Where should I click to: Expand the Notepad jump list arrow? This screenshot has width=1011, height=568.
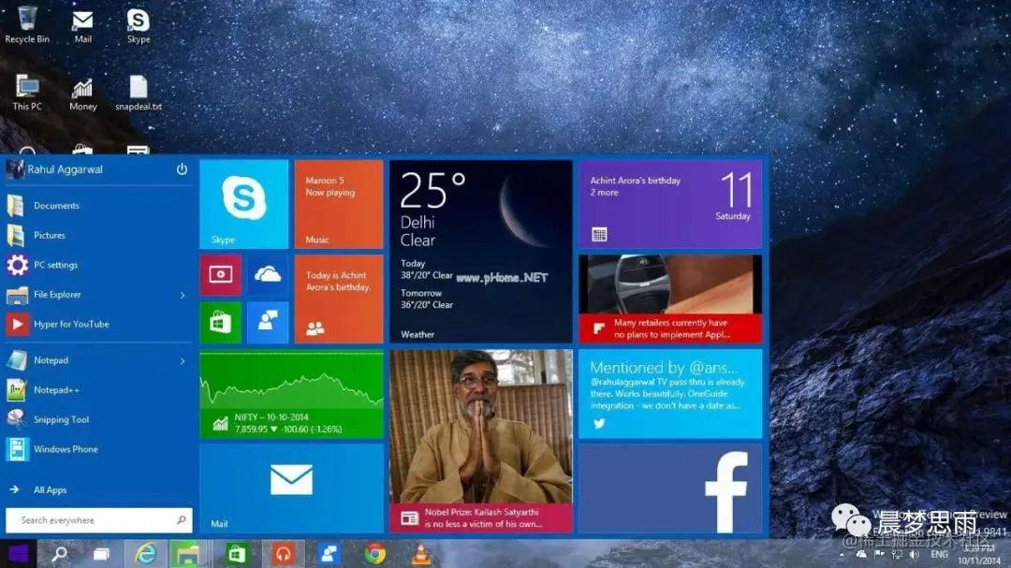183,361
